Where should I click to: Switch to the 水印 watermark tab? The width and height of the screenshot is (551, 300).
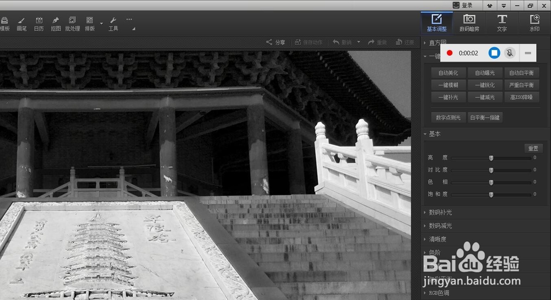pyautogui.click(x=534, y=23)
